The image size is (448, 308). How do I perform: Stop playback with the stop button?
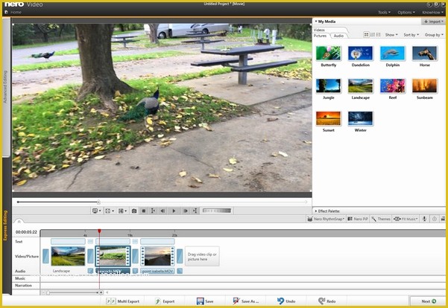(144, 211)
